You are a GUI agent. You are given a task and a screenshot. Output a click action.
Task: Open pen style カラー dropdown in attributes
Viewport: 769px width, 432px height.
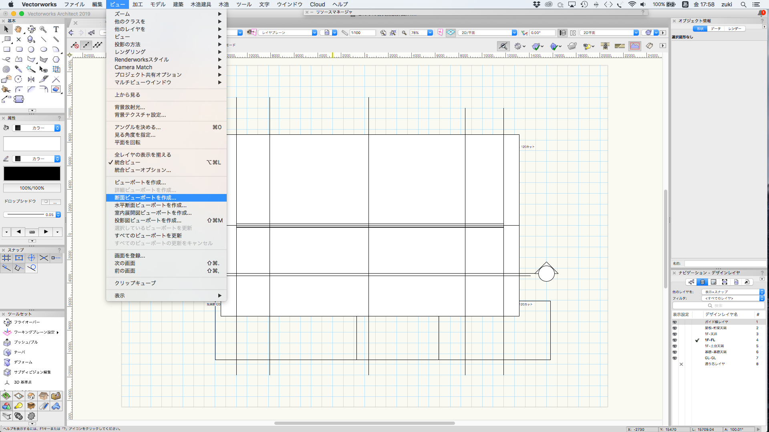37,159
